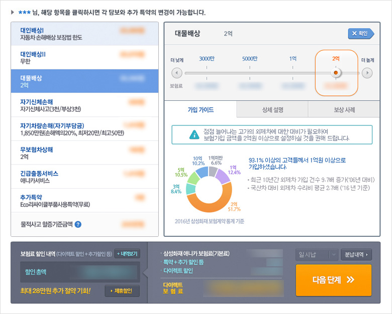Click the right arrow to raise coverage
The height and width of the screenshot is (314, 392).
pos(367,73)
